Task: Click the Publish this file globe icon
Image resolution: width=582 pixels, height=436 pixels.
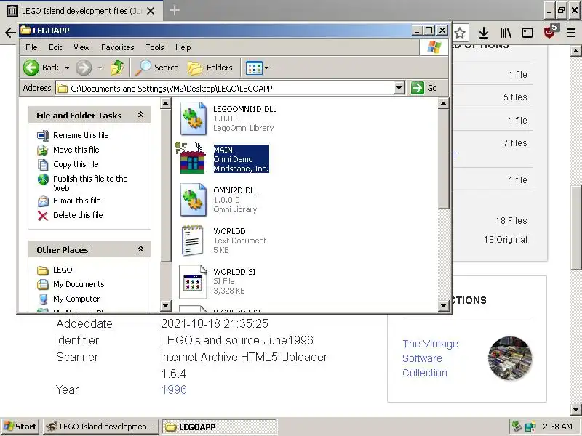Action: click(43, 179)
